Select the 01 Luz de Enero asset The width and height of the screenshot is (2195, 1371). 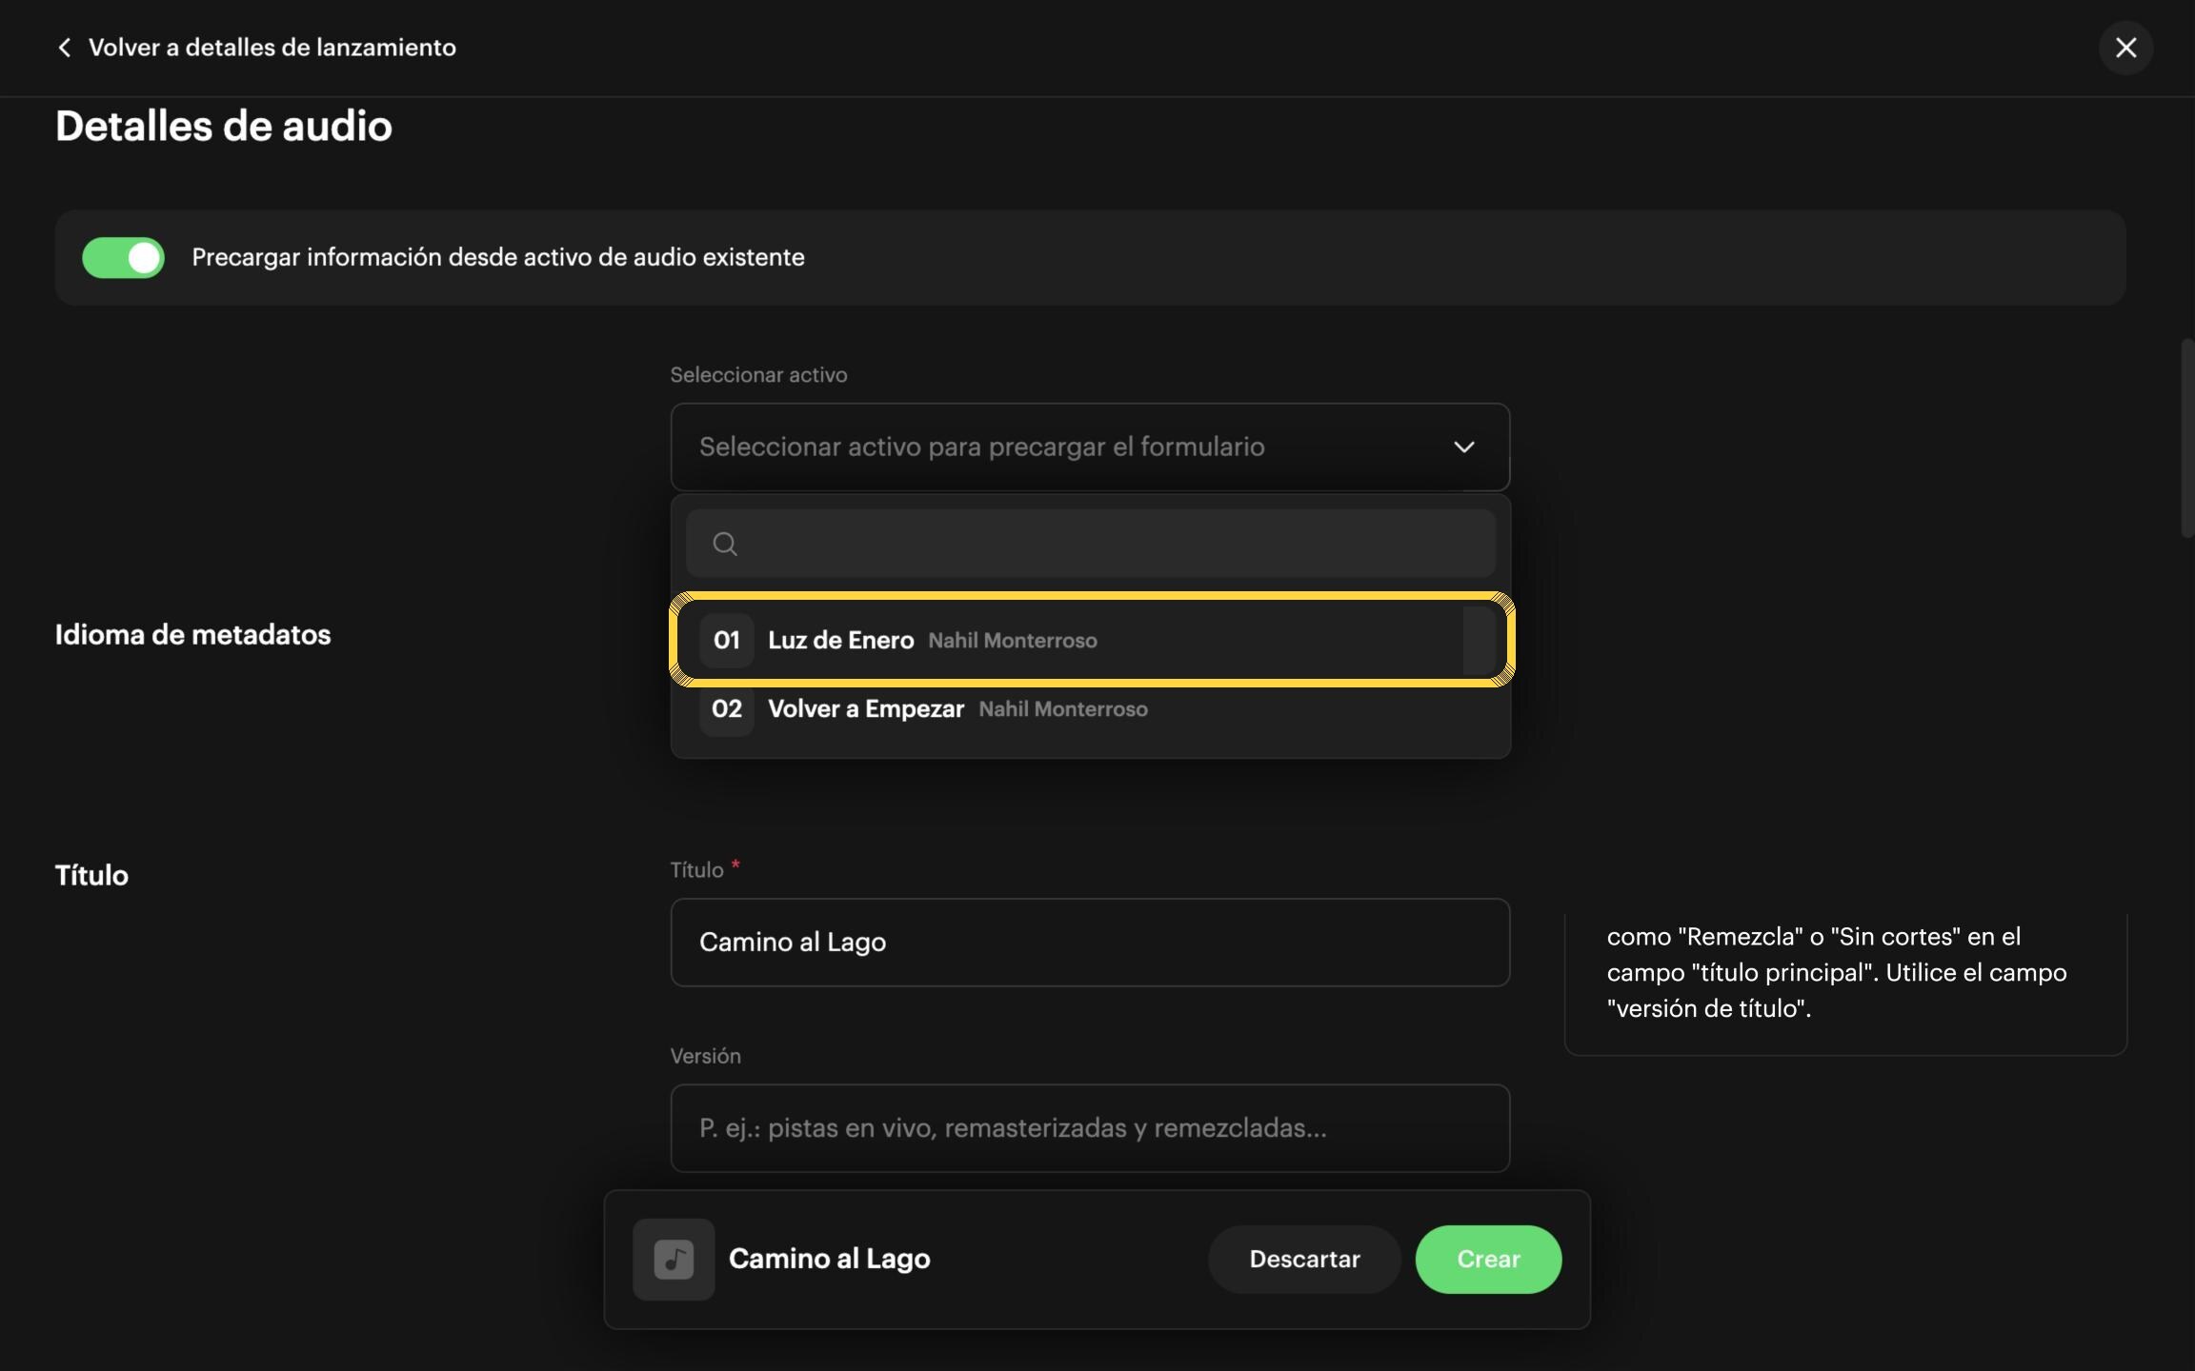click(x=1091, y=640)
